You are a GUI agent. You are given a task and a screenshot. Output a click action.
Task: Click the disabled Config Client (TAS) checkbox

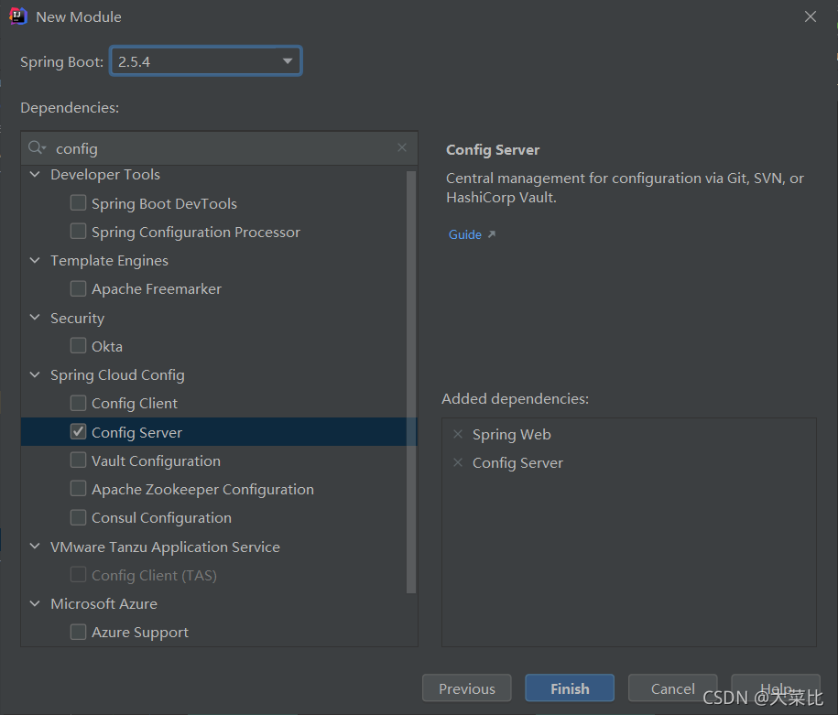[x=78, y=575]
